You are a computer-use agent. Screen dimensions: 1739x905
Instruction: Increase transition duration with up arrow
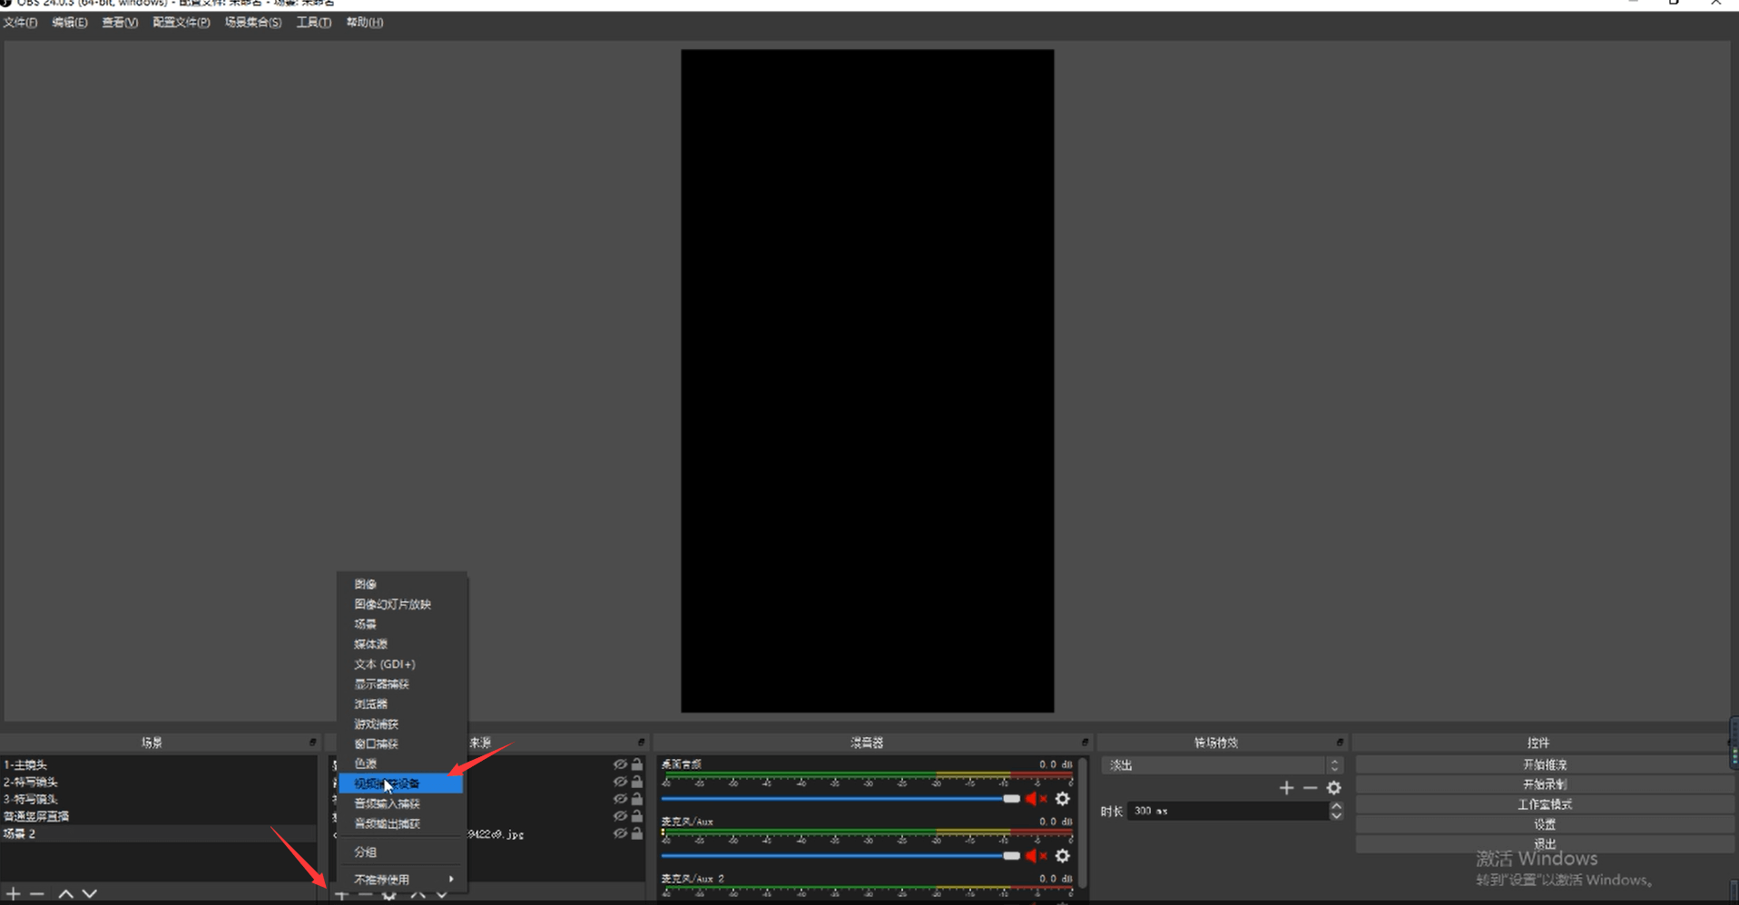1336,806
